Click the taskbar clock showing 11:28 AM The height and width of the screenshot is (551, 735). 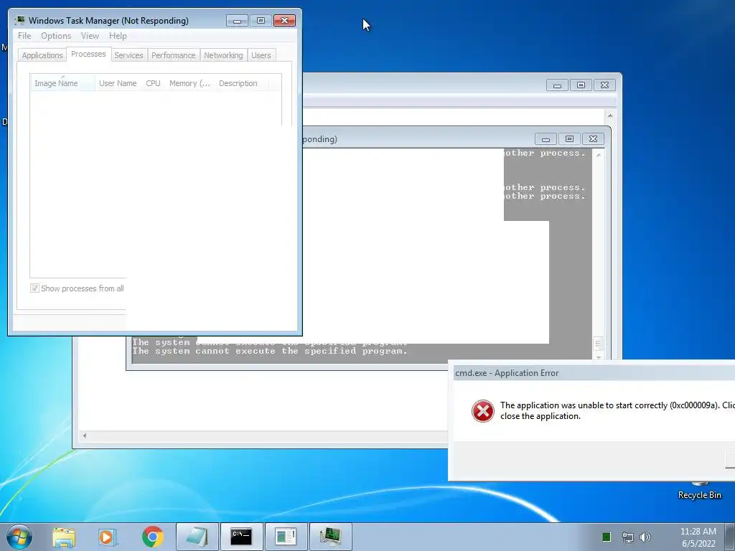click(x=698, y=537)
